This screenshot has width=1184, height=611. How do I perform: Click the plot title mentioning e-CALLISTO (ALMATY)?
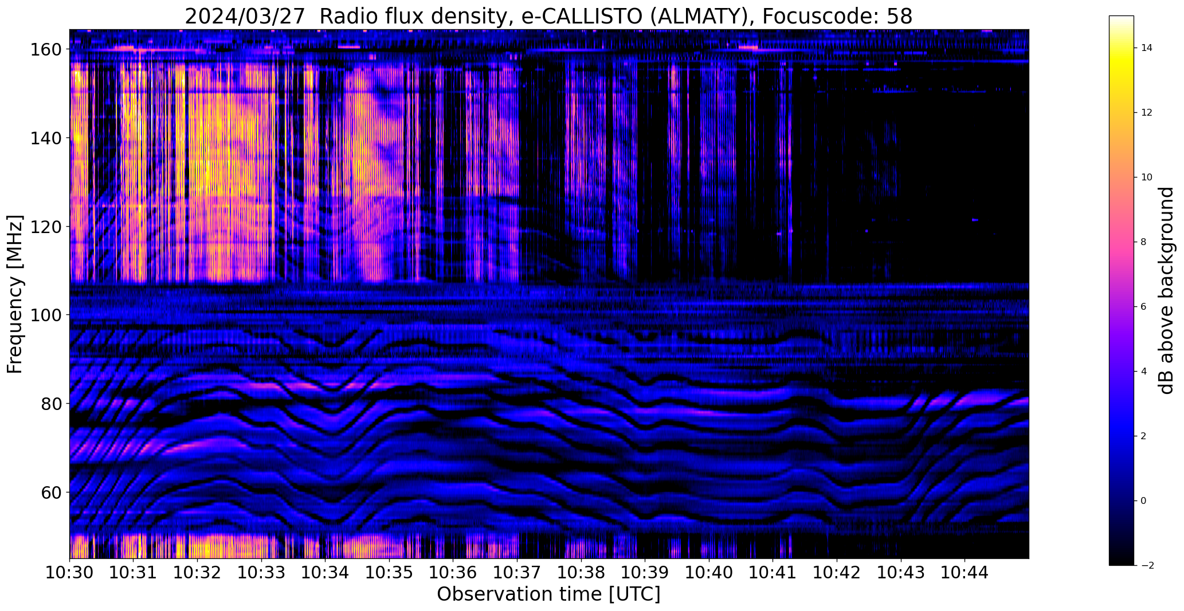[548, 16]
